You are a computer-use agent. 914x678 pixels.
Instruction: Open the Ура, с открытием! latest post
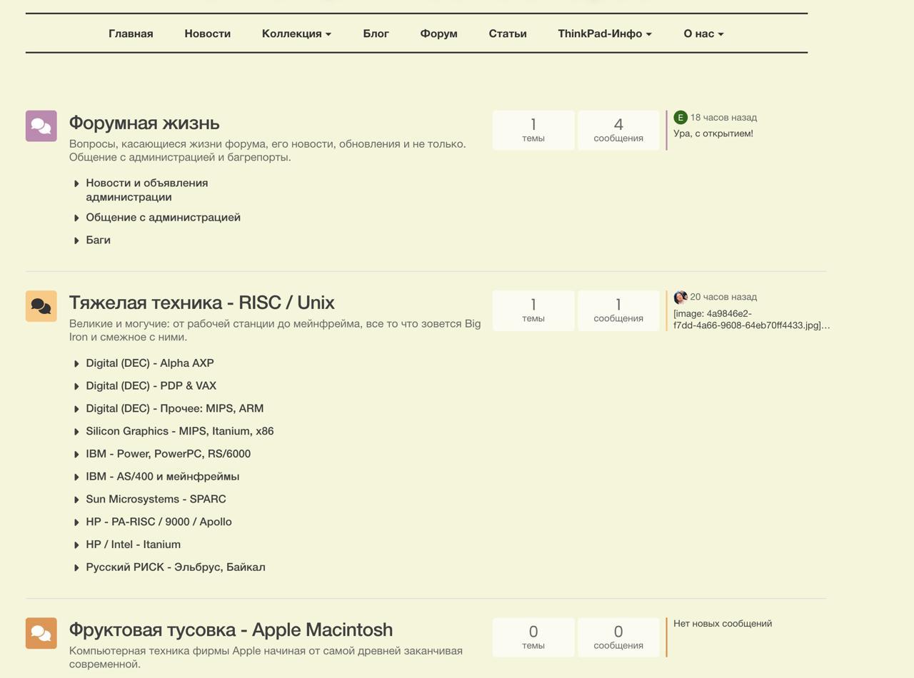point(713,133)
